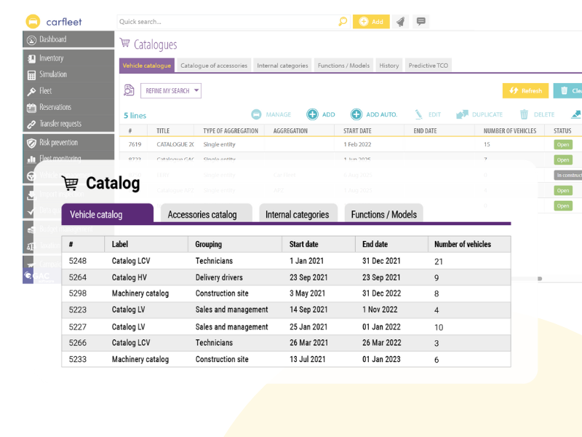The image size is (582, 437).
Task: Click the DELETE trash icon
Action: (x=524, y=114)
